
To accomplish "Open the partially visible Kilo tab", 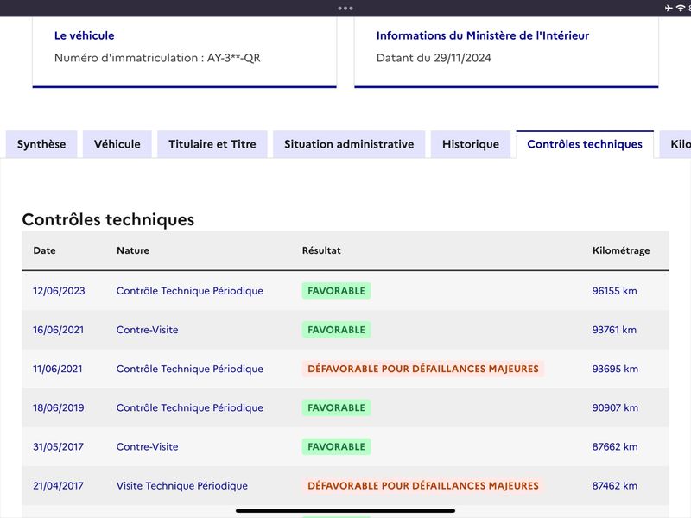I will click(x=675, y=144).
